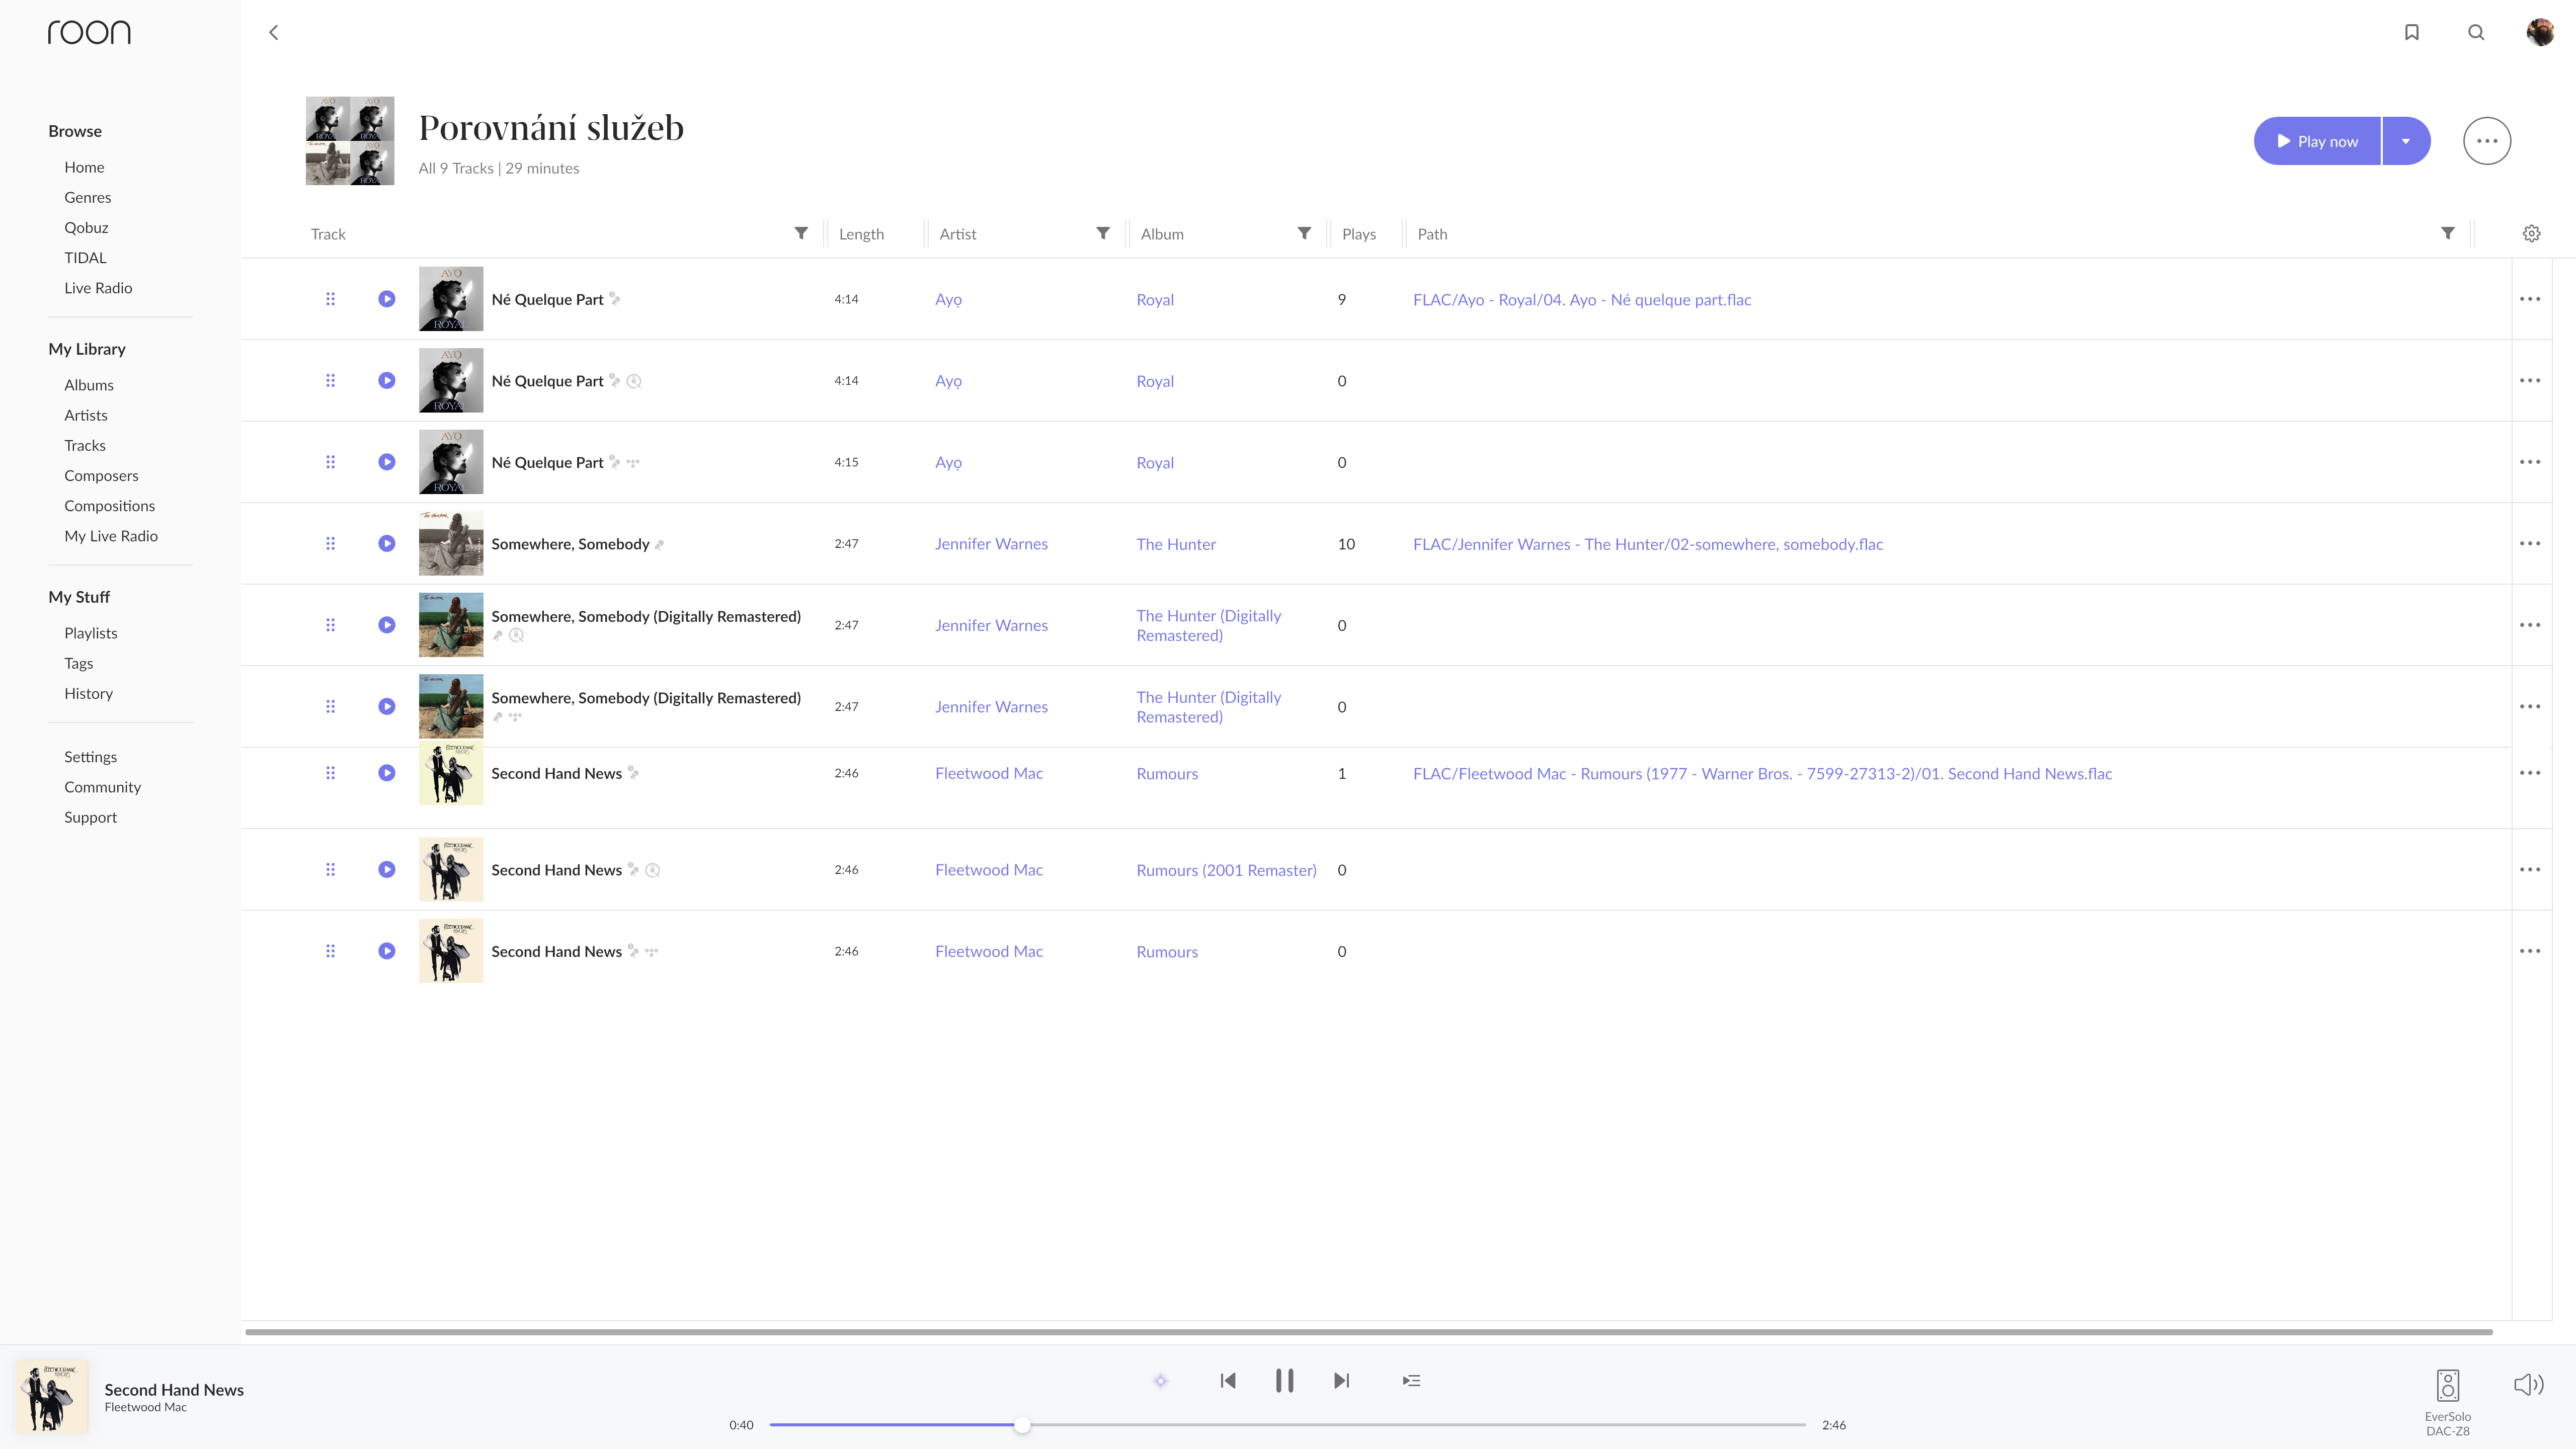Play Somewhere, Somebody from The Hunter album
The width and height of the screenshot is (2576, 1449).
(386, 543)
